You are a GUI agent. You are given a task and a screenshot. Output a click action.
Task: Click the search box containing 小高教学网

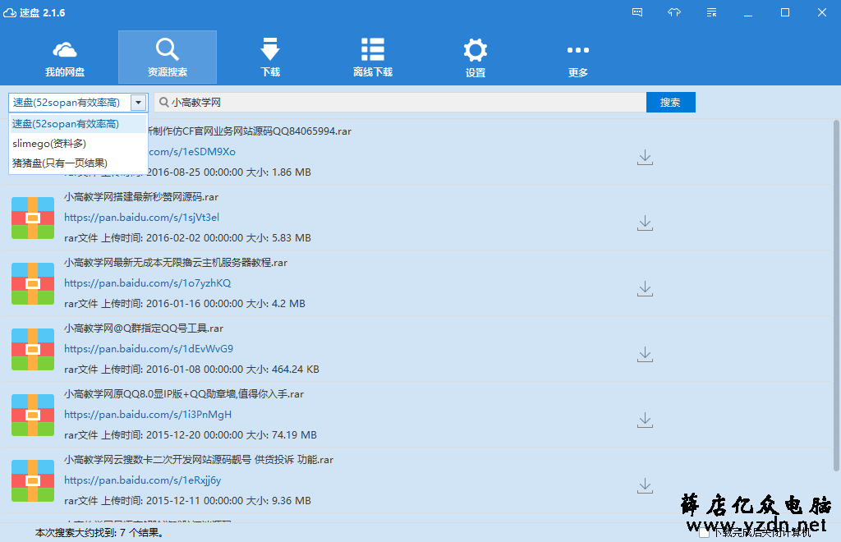[x=400, y=103]
